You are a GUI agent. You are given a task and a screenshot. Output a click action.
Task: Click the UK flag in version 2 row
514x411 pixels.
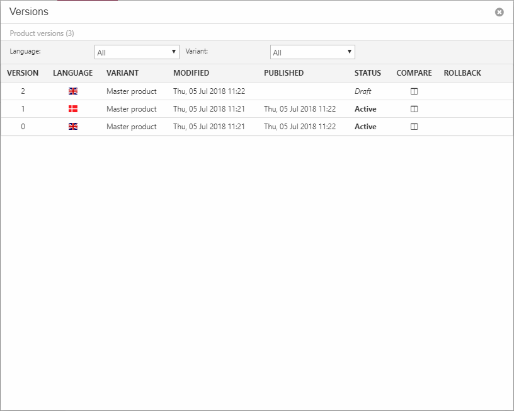click(73, 91)
